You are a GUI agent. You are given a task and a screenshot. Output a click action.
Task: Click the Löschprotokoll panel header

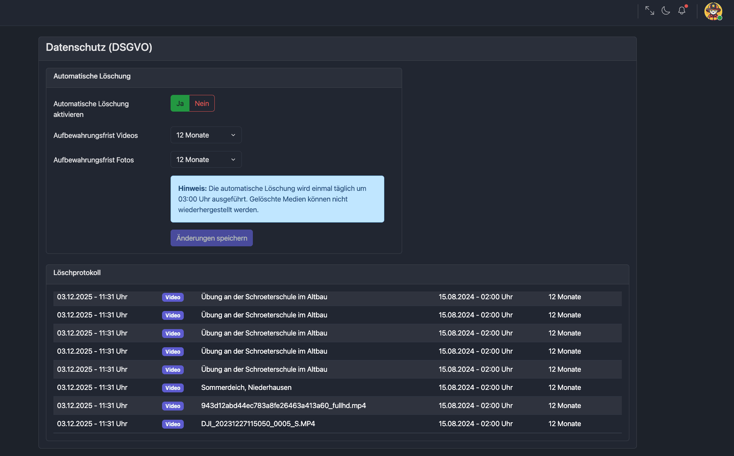click(77, 273)
